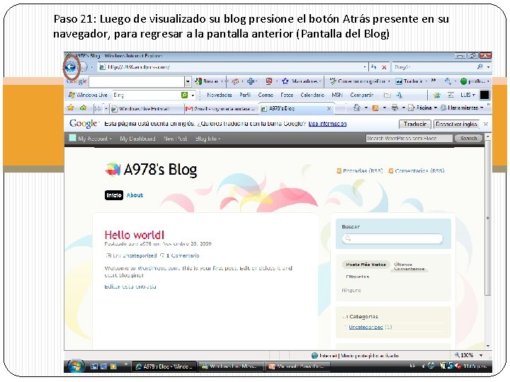Click the refresh icon beside address bar
This screenshot has width=510, height=382.
click(374, 67)
